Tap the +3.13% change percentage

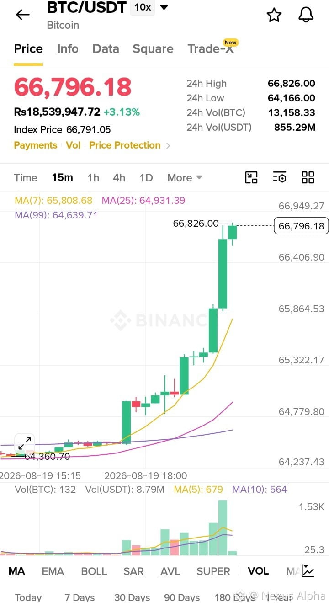point(122,112)
